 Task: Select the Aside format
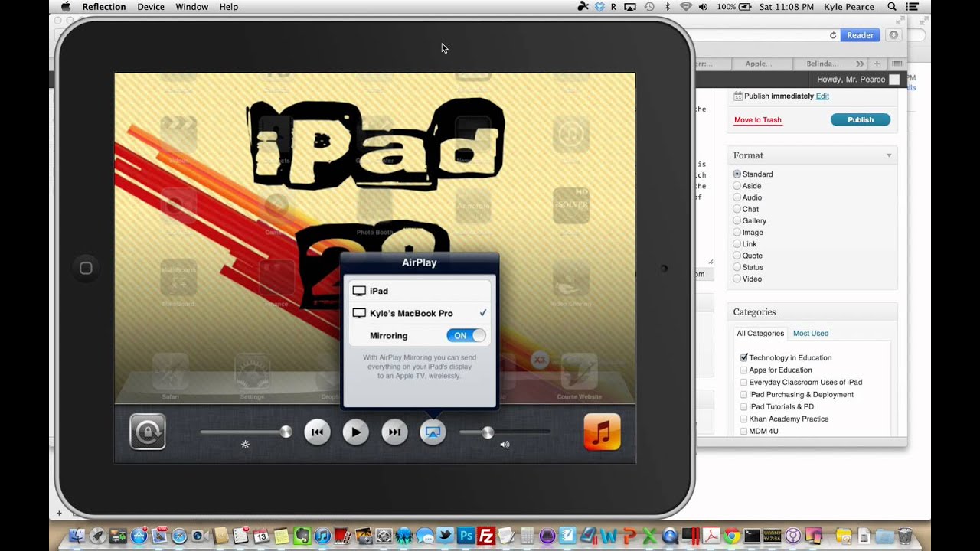click(x=737, y=186)
